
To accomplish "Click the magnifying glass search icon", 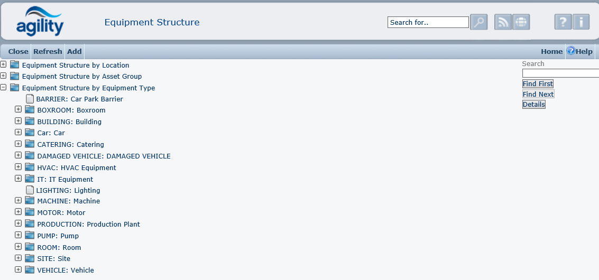I will (x=478, y=22).
